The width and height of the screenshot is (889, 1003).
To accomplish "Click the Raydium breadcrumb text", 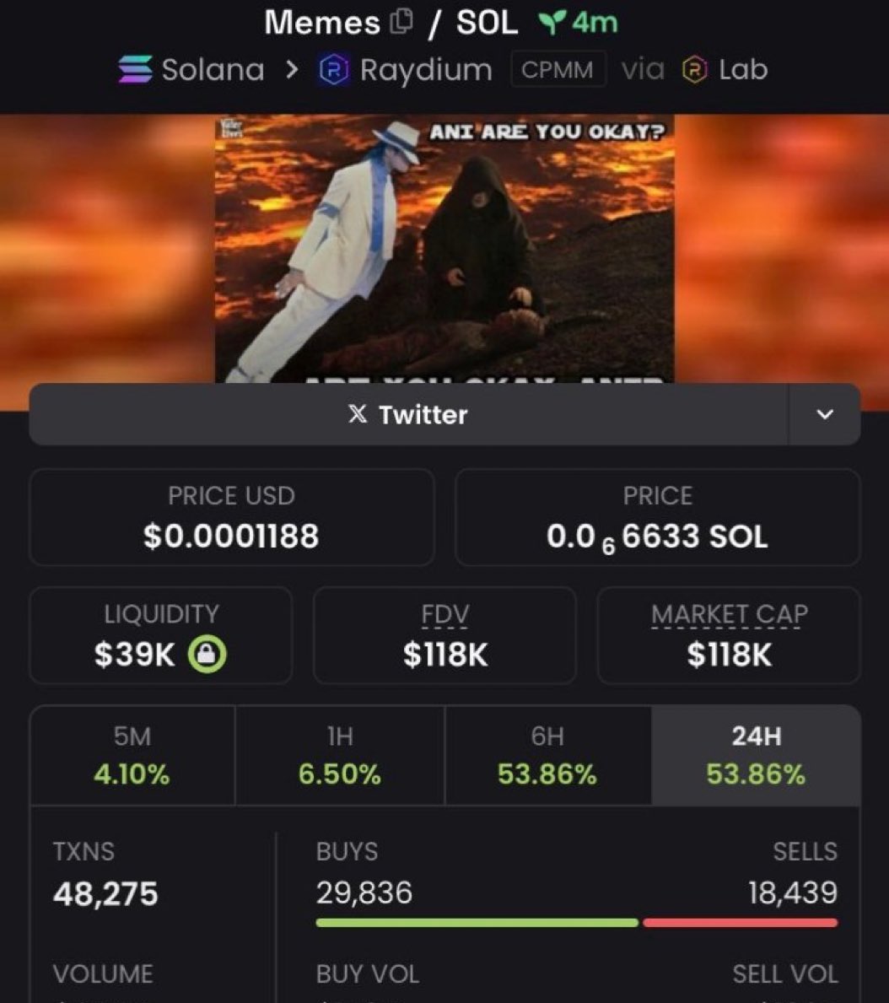I will click(426, 69).
